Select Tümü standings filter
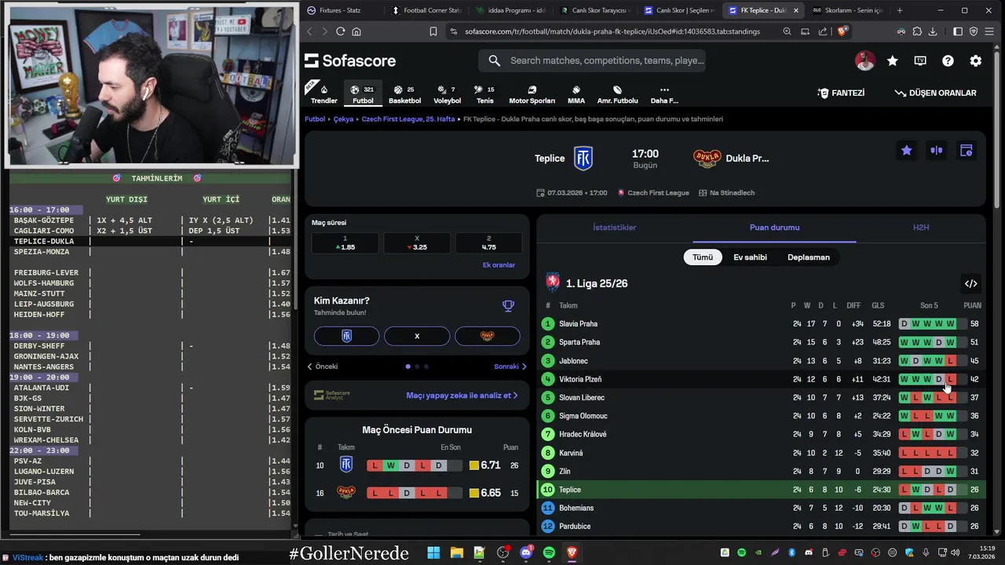The width and height of the screenshot is (1005, 565). click(703, 257)
